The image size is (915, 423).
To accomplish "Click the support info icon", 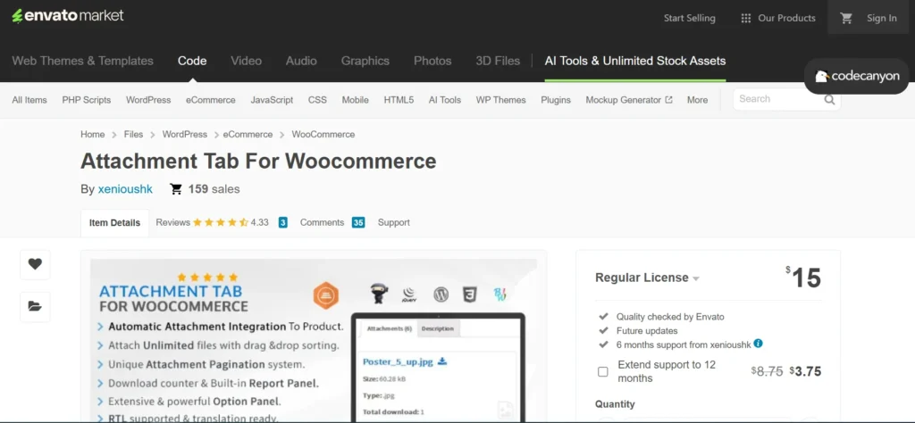I will [x=758, y=344].
